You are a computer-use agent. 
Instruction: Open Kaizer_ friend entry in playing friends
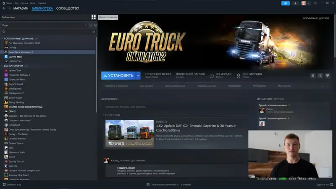[276, 110]
